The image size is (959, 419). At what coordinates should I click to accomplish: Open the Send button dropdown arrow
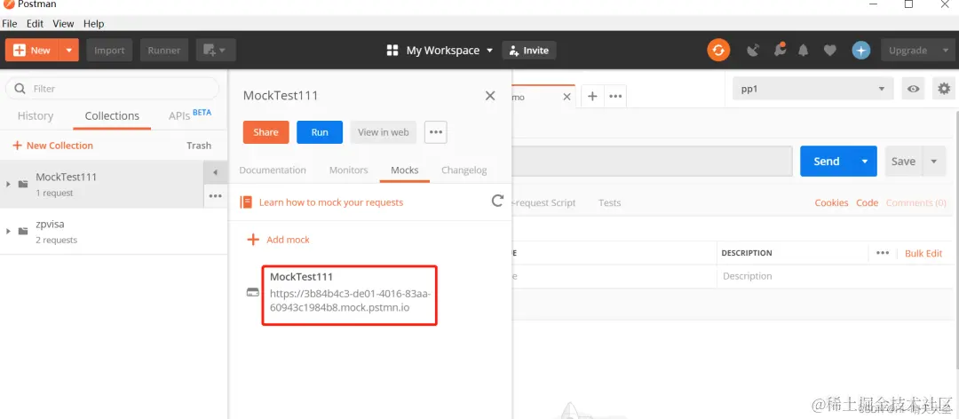click(865, 162)
